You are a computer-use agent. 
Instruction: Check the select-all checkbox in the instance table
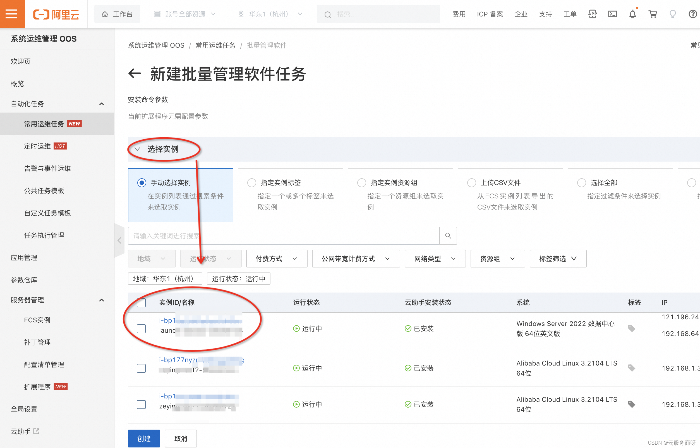[141, 303]
